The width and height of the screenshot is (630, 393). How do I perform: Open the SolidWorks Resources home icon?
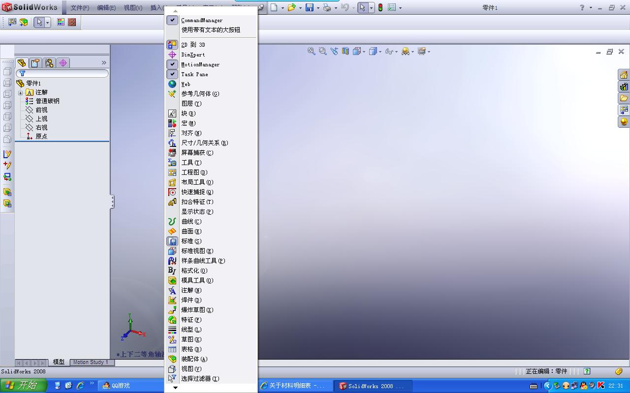(624, 75)
